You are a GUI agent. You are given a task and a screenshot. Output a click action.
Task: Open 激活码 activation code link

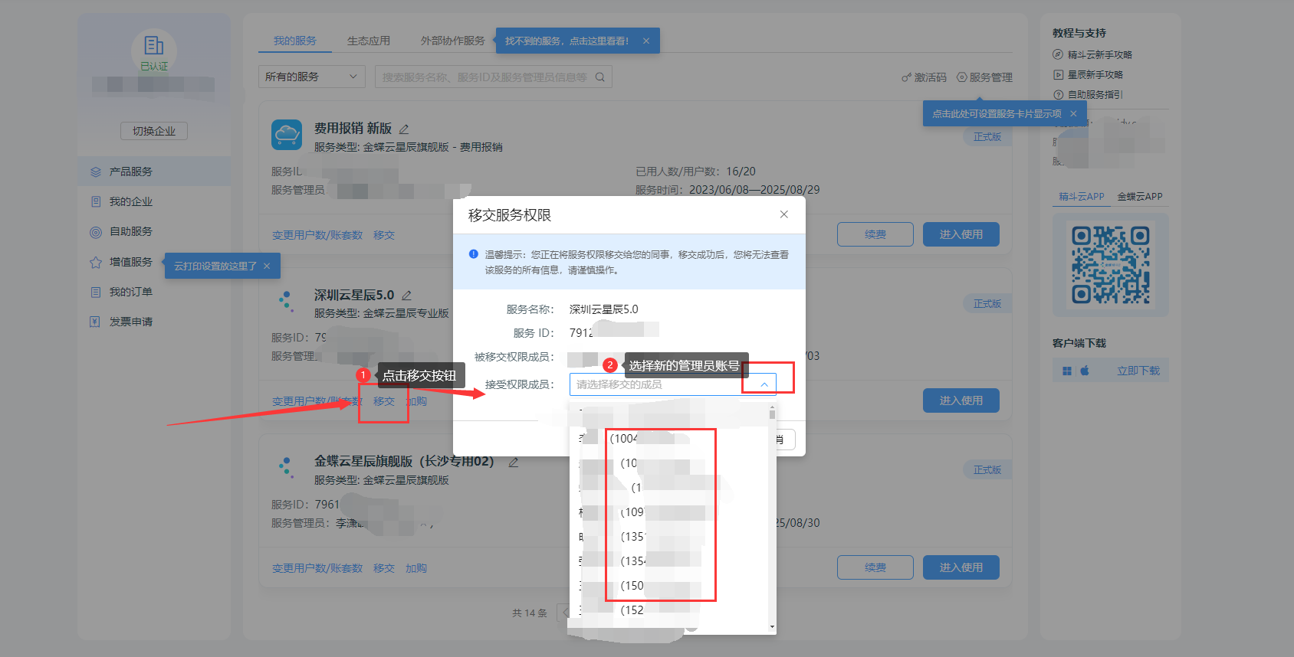click(x=924, y=77)
